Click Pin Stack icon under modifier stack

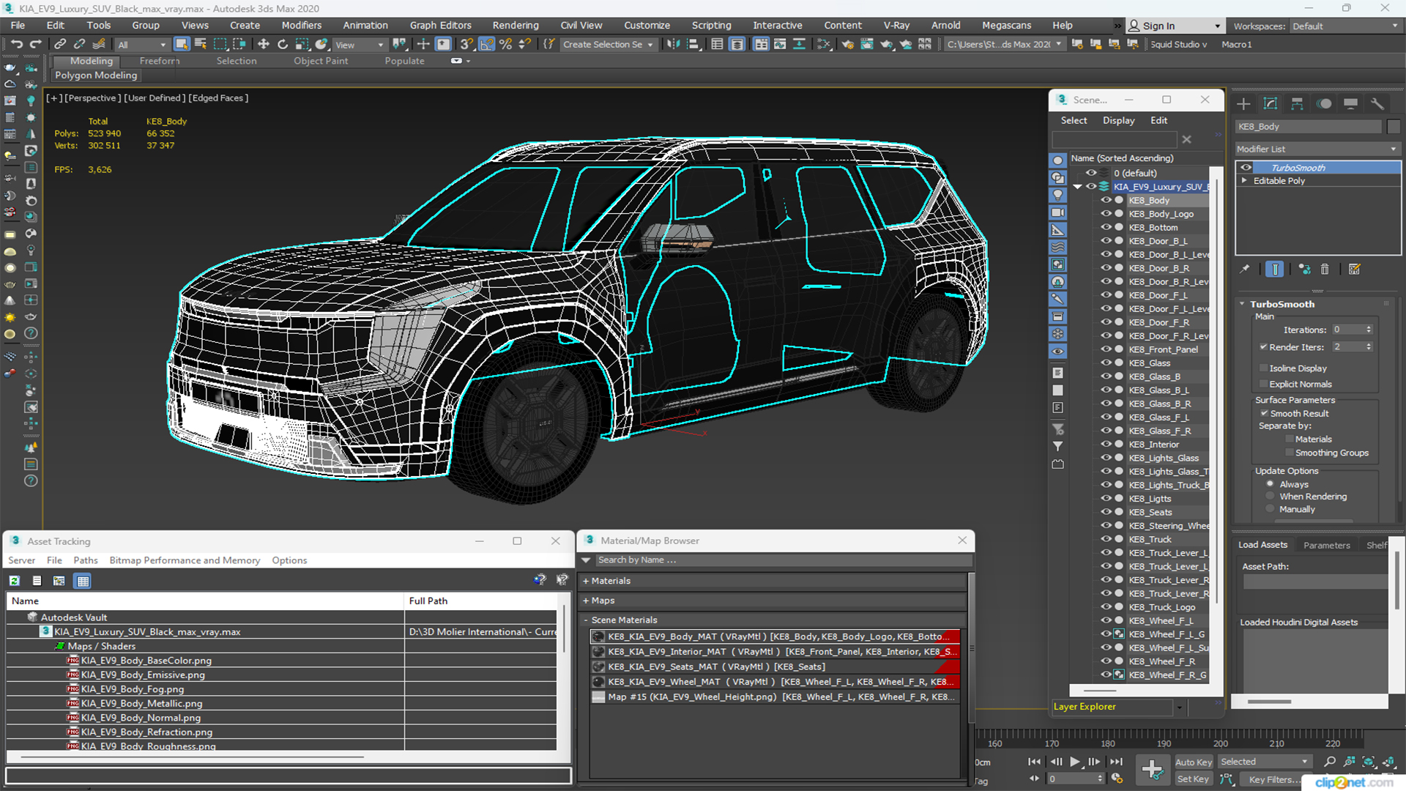(1245, 270)
